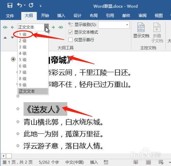Click the Promote single left arrow
Image resolution: width=171 pixels, height=166 pixels.
click(12, 27)
